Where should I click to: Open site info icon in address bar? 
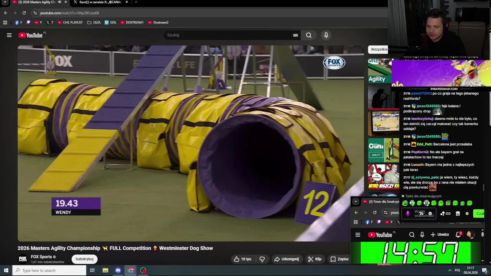pos(35,13)
